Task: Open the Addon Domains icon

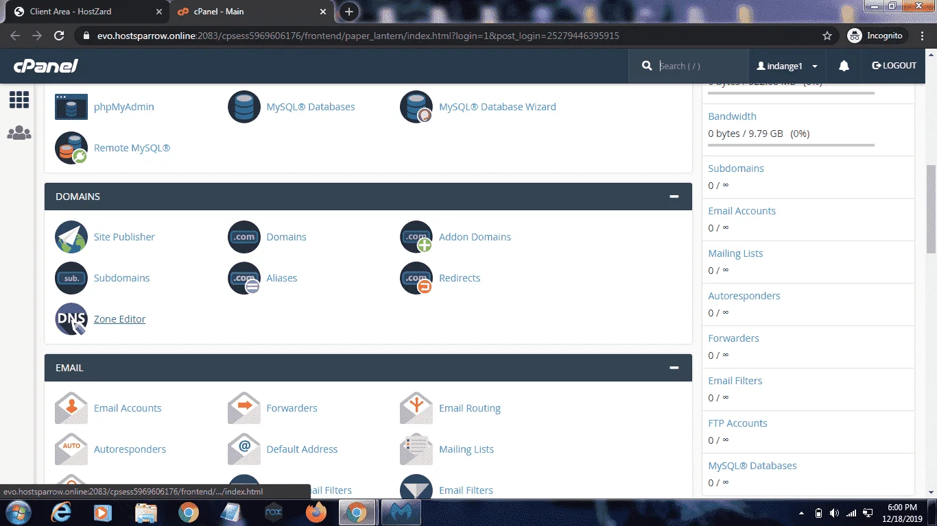Action: coord(416,237)
